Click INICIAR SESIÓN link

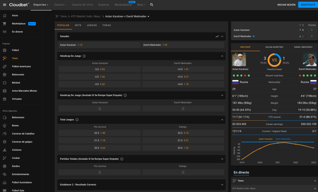[286, 5]
